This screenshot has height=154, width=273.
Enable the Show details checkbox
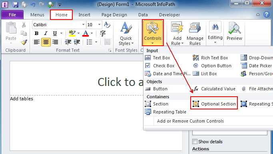pos(195,142)
